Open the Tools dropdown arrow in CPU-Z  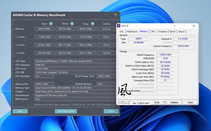pyautogui.click(x=164, y=102)
